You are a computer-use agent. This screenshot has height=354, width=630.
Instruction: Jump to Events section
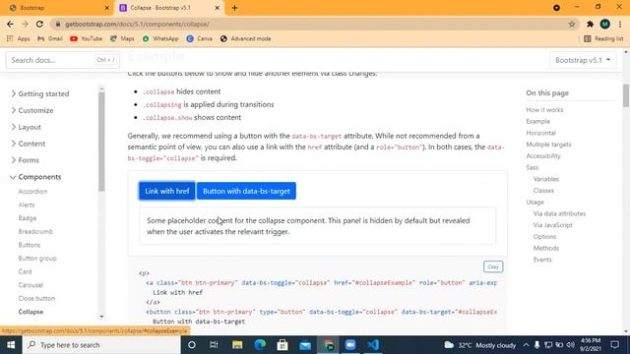tap(542, 260)
